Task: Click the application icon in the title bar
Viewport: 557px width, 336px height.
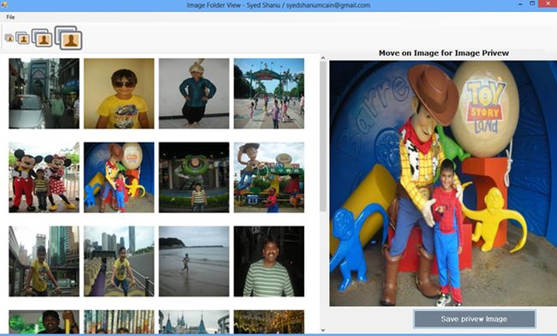Action: pyautogui.click(x=4, y=5)
